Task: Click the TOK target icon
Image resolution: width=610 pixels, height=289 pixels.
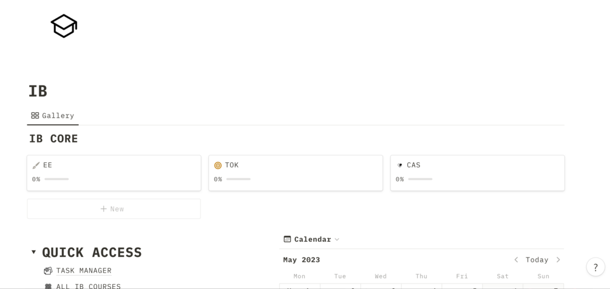Action: tap(218, 165)
